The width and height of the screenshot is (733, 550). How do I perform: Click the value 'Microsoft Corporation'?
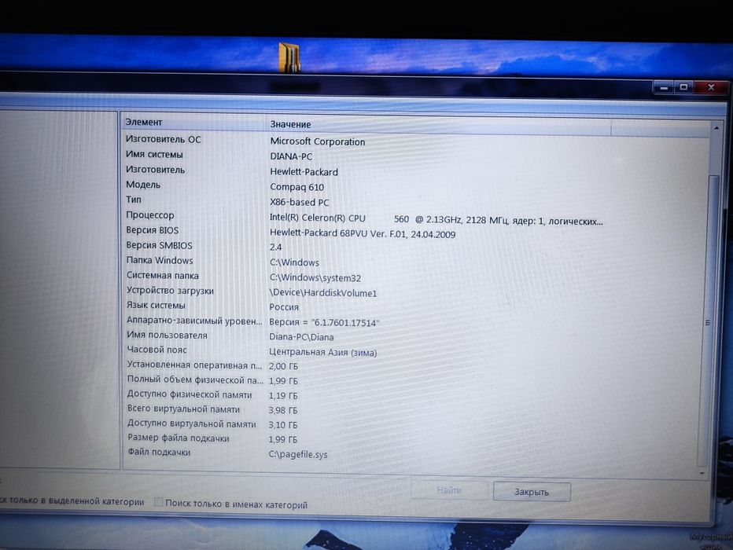pyautogui.click(x=318, y=141)
